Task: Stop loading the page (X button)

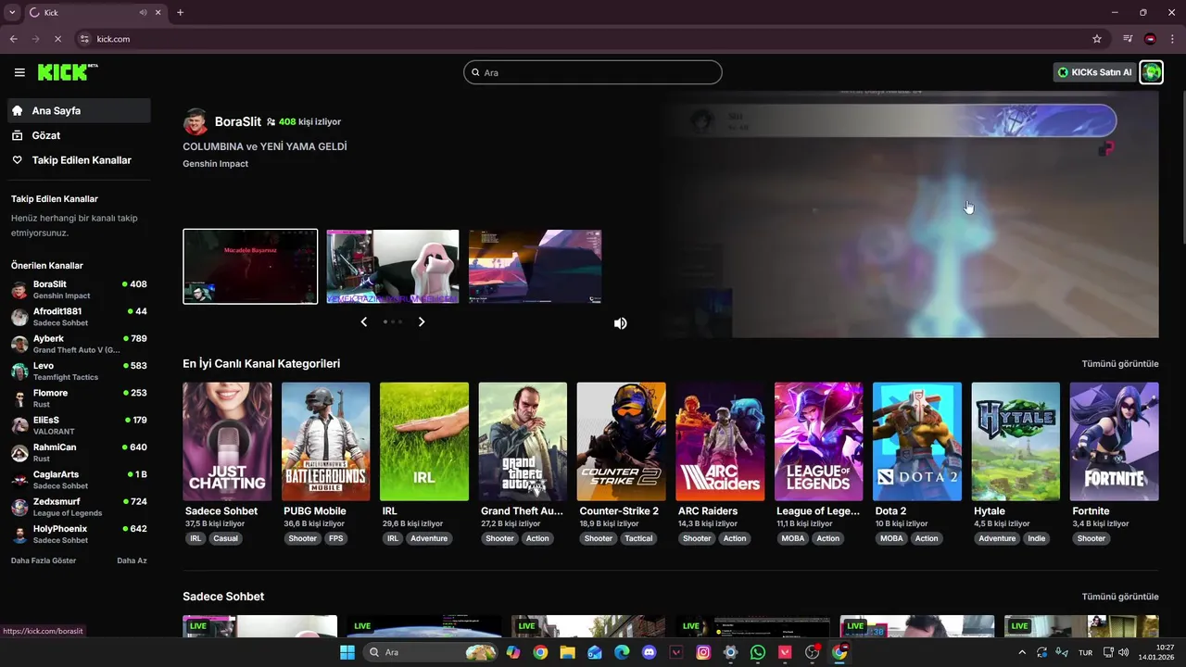Action: pos(57,39)
